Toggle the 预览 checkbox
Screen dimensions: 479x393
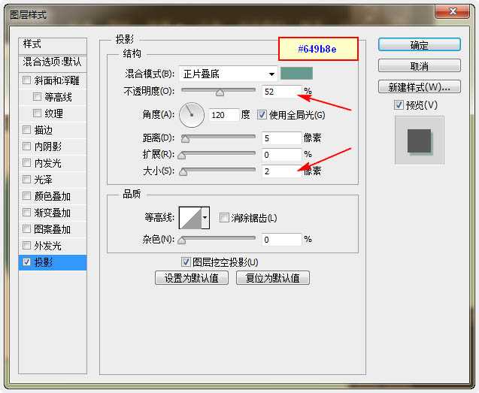[x=399, y=105]
